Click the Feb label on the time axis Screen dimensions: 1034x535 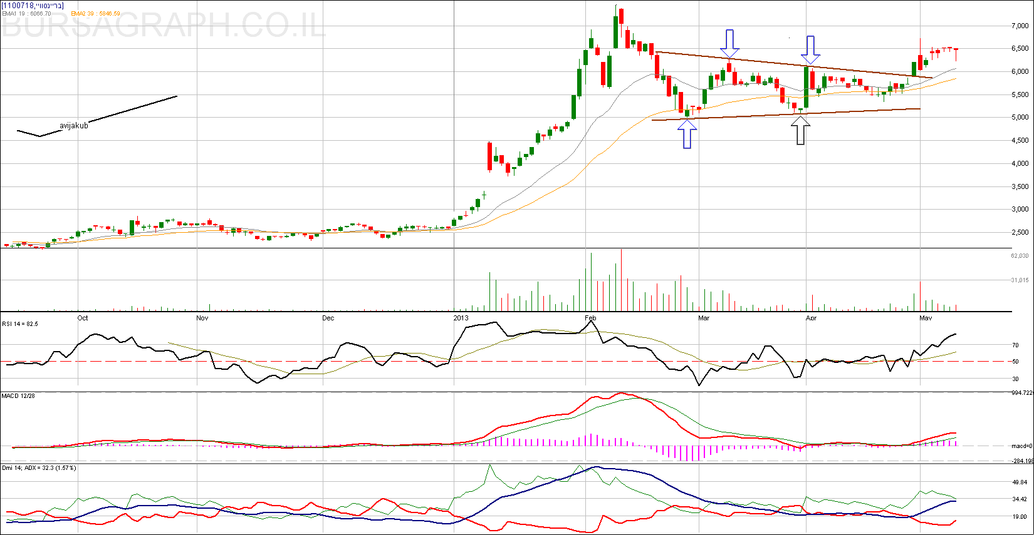click(590, 318)
